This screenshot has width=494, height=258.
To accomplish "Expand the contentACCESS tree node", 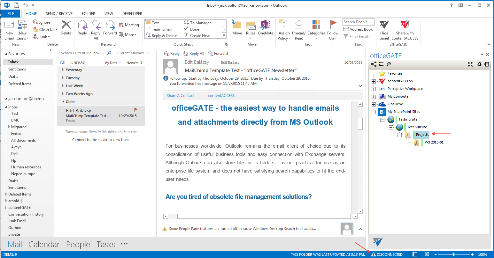I will click(374, 81).
